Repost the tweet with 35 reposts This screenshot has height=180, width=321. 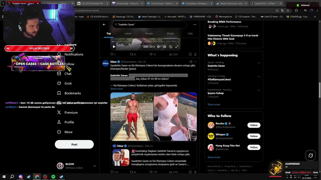tap(133, 54)
